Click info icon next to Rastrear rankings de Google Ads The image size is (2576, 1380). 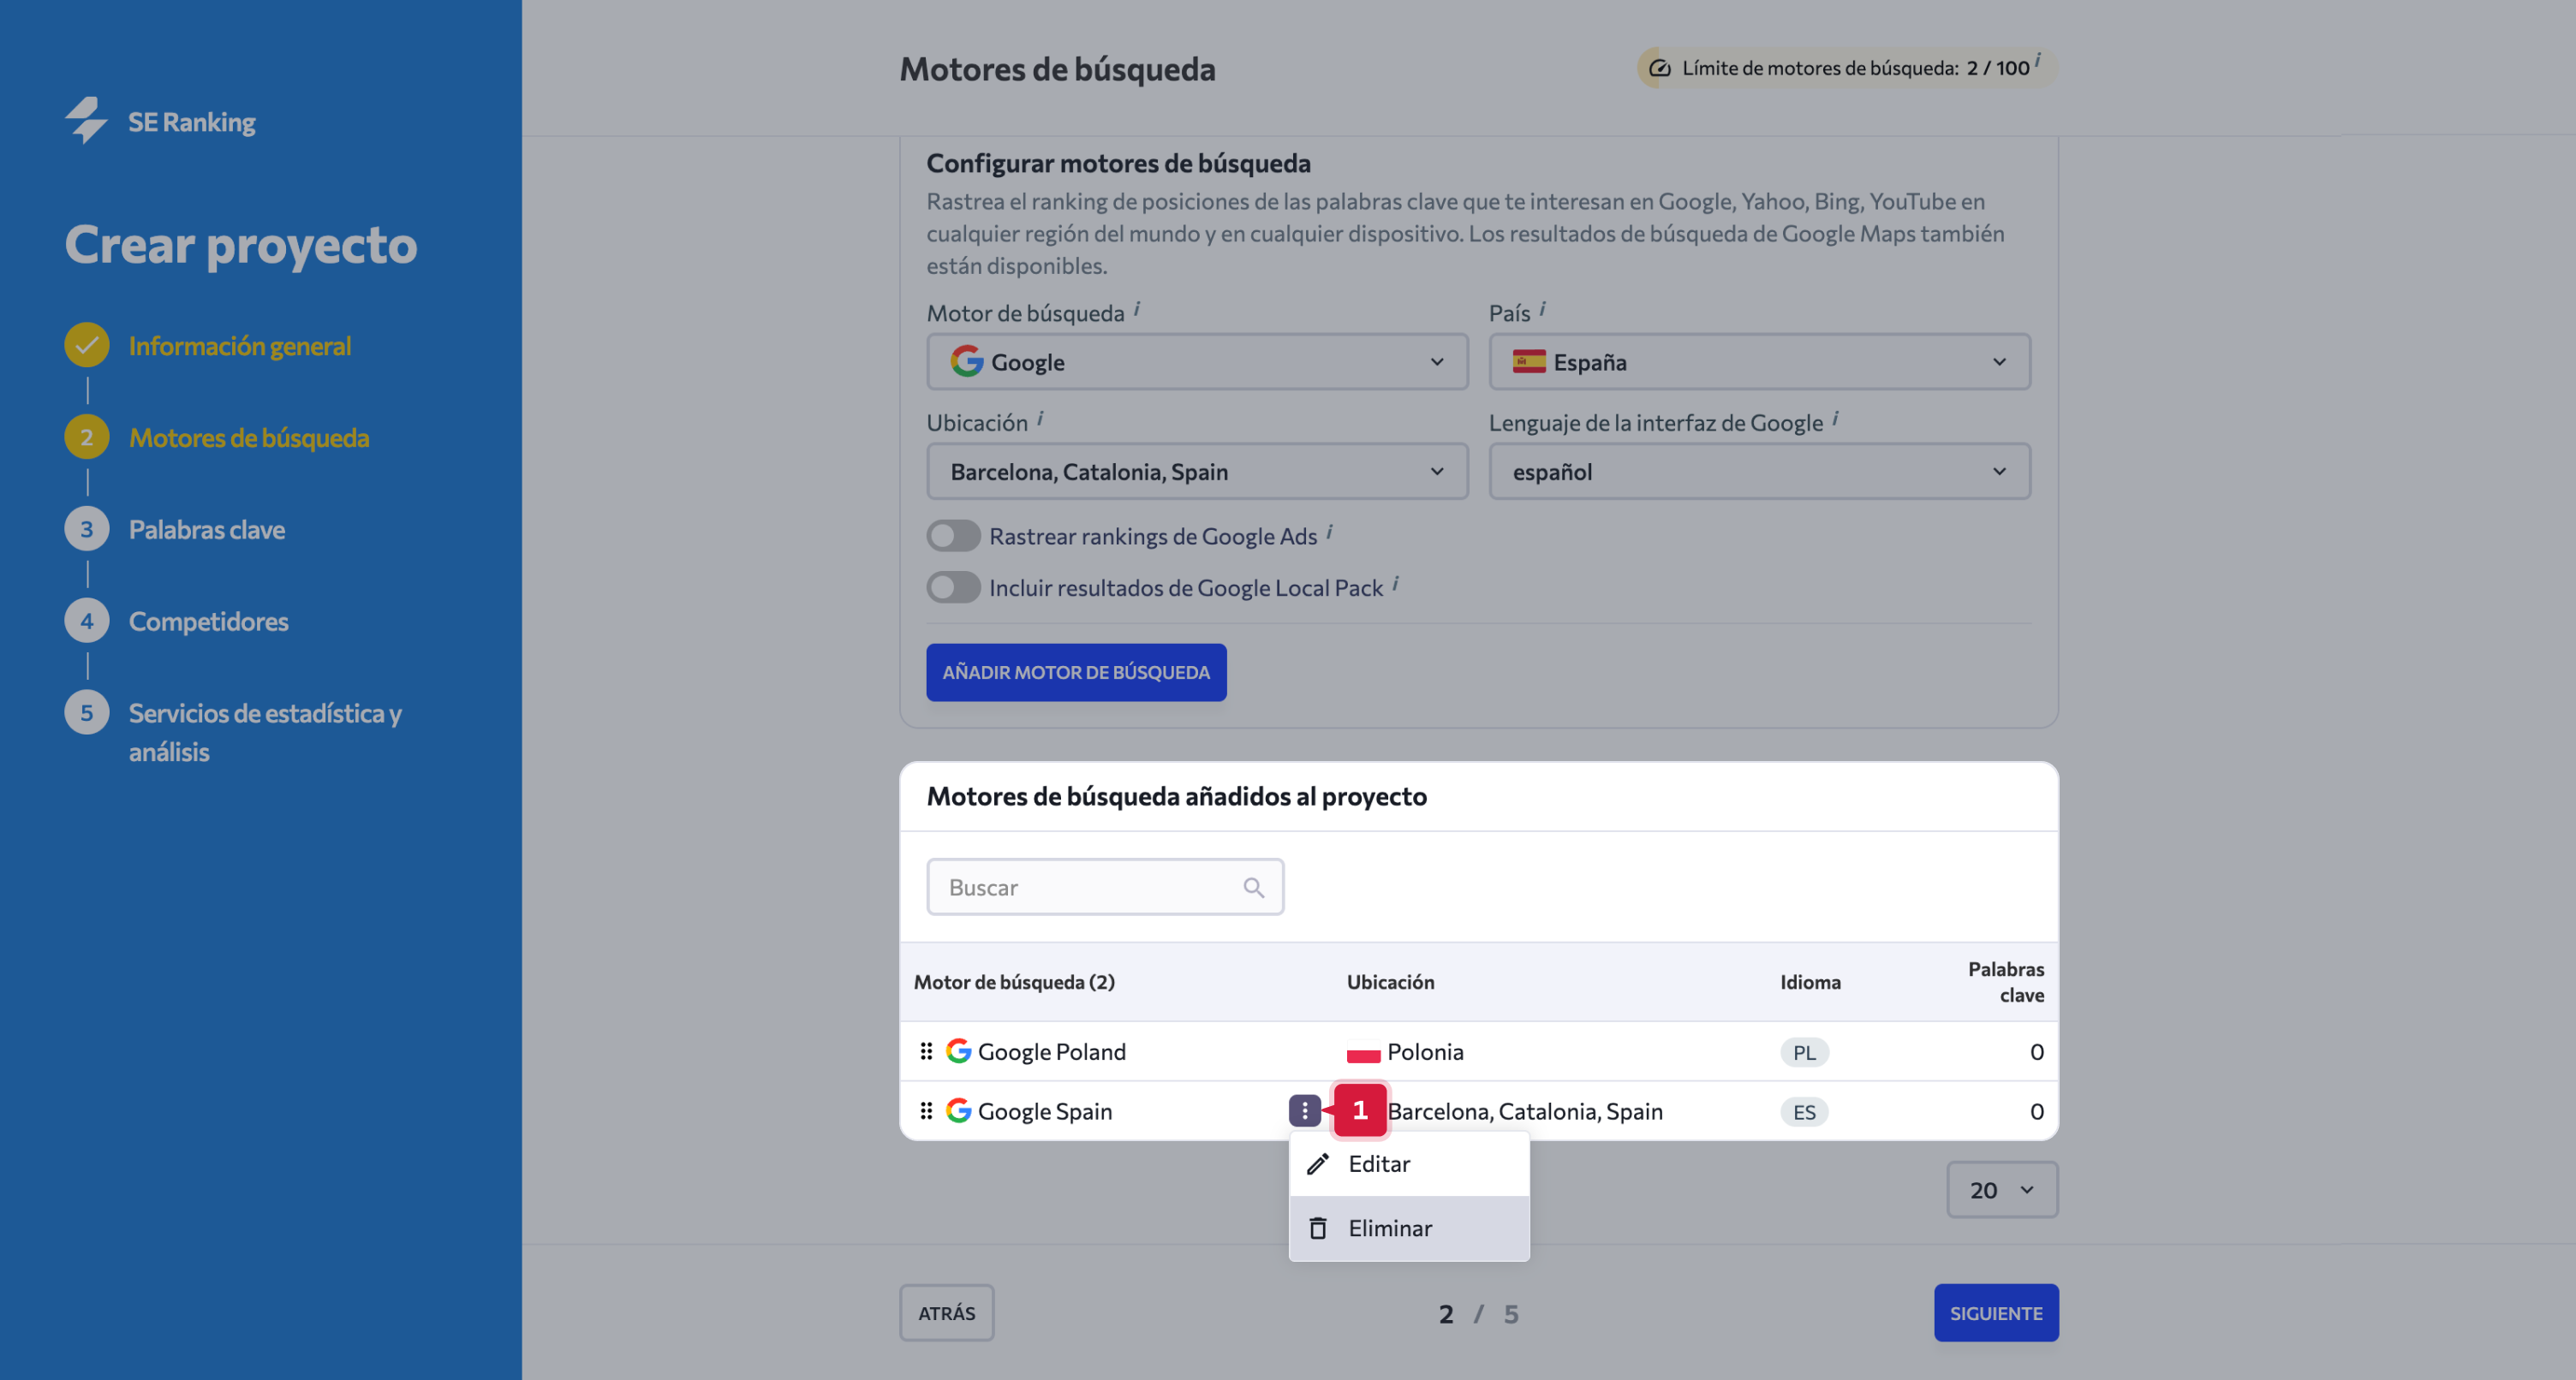1329,532
